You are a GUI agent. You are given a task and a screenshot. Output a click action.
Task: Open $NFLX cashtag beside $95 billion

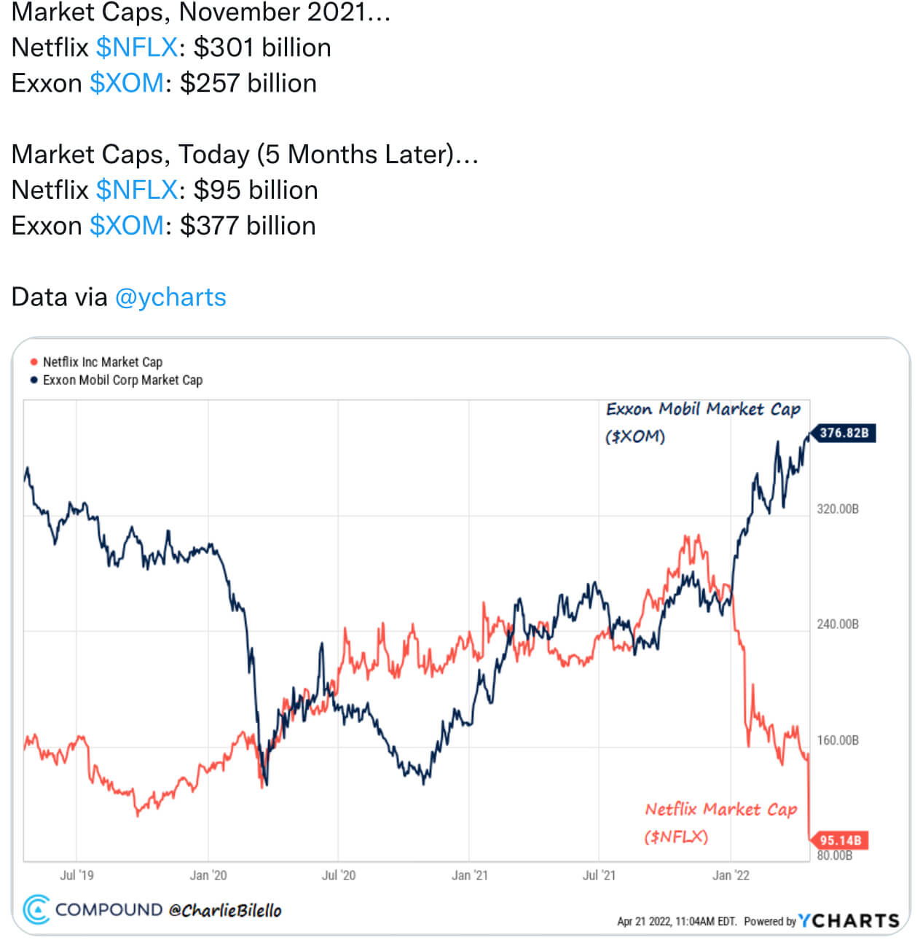coord(137,190)
